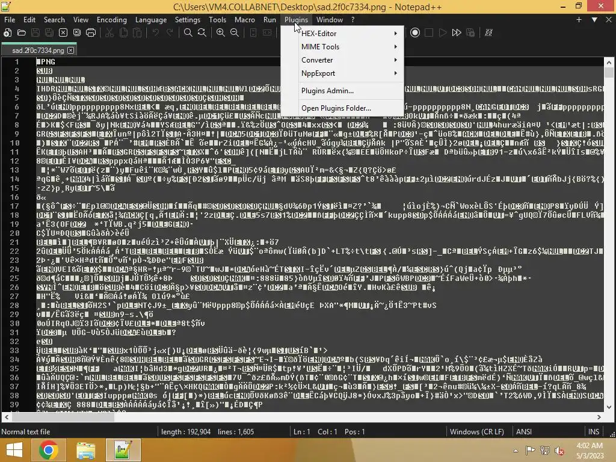The image size is (616, 462).
Task: Click the Stop recording macro icon
Action: pyautogui.click(x=428, y=32)
